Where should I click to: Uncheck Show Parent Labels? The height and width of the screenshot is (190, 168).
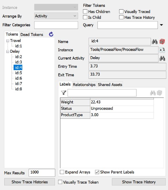(97, 172)
